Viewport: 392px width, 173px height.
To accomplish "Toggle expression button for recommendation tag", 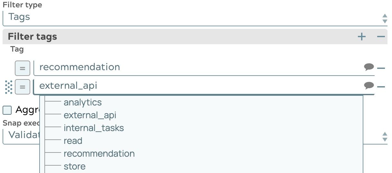I will (x=23, y=68).
